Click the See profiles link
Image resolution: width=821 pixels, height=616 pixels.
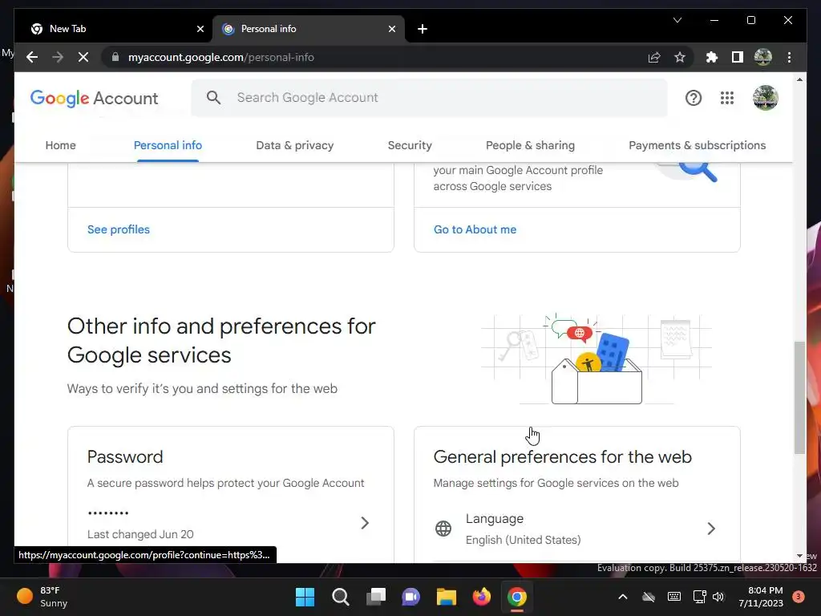(x=119, y=229)
